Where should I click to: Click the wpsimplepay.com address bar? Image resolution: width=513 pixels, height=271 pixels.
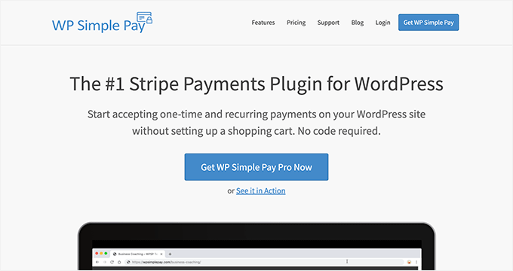tap(264, 262)
